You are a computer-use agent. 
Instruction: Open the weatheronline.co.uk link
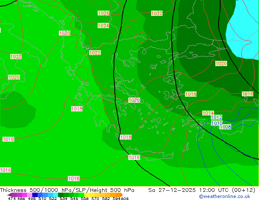225,196
